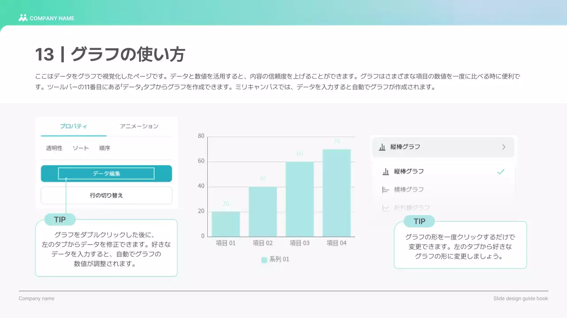Click the Slide design guide book footer text

coord(520,299)
